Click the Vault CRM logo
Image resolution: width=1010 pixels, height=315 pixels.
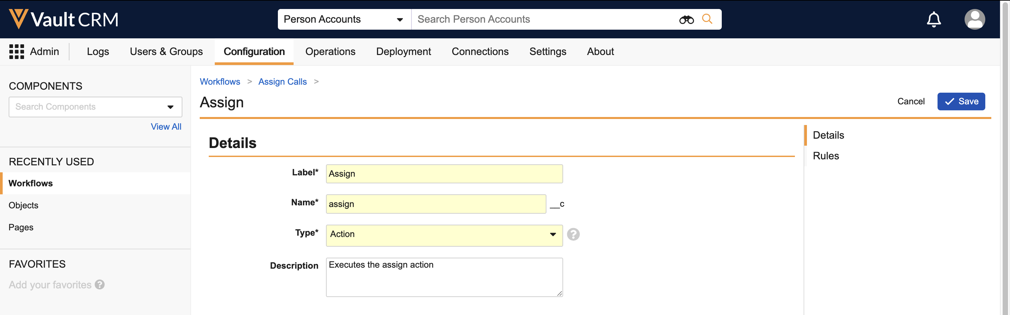click(63, 19)
